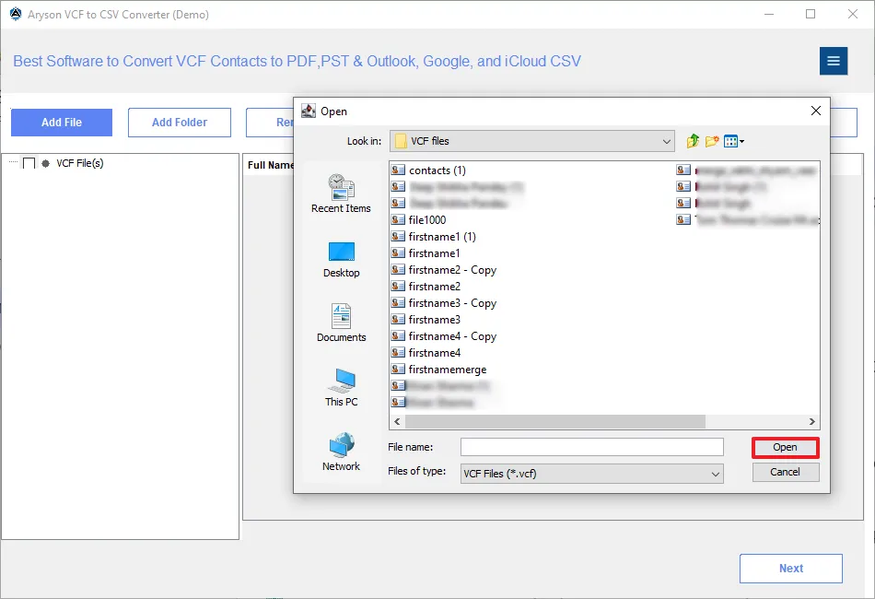Image resolution: width=875 pixels, height=599 pixels.
Task: Click the hamburger menu icon in the header
Action: coord(834,61)
